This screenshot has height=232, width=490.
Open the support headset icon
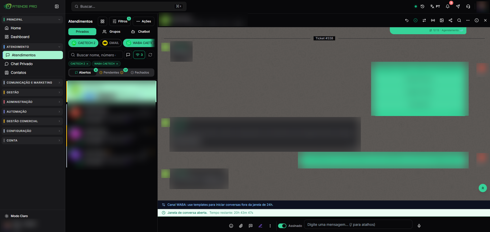tap(468, 6)
